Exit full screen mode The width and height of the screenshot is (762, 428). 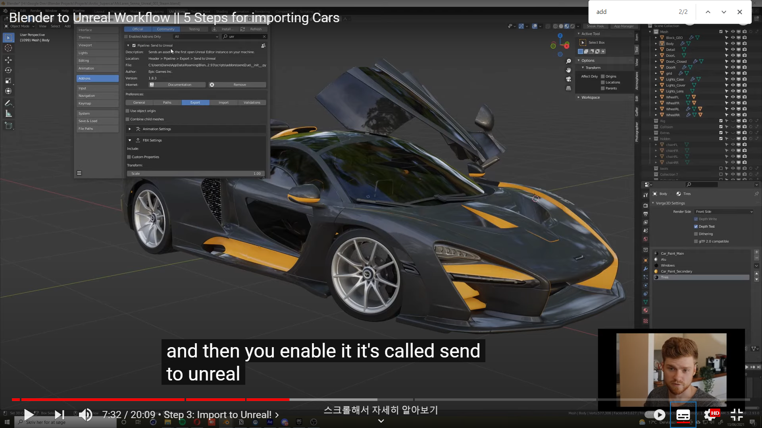click(x=737, y=415)
